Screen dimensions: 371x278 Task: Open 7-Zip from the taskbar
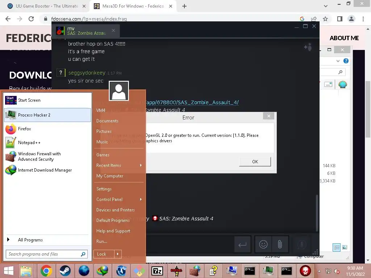click(x=158, y=271)
